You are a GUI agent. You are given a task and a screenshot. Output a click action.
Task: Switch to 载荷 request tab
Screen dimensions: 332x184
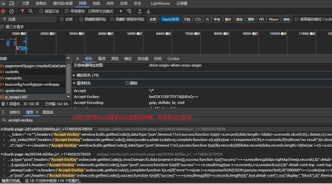(x=102, y=59)
